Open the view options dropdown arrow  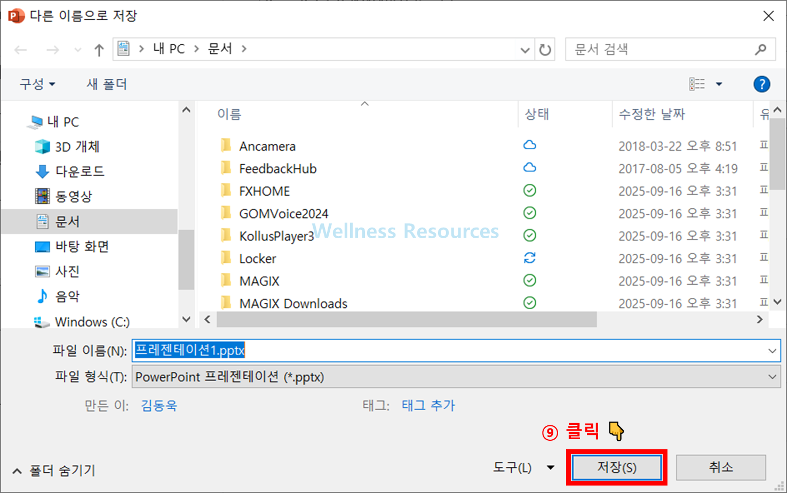tap(719, 84)
